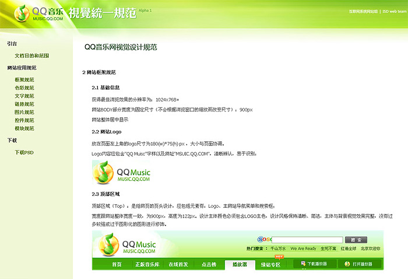Screen dimensions: 408x279
Task: Open 文档目的和范围 in the sidebar
Action: pos(31,55)
